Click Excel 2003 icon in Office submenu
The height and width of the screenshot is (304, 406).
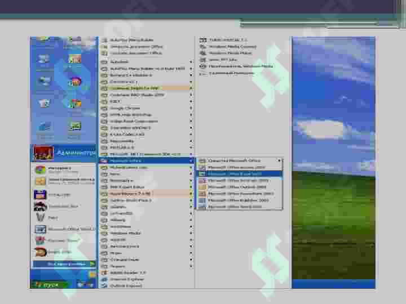coord(202,174)
